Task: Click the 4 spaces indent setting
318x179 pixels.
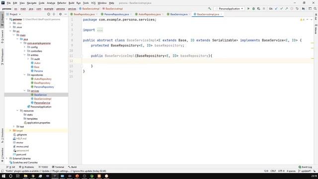Action: (x=291, y=171)
